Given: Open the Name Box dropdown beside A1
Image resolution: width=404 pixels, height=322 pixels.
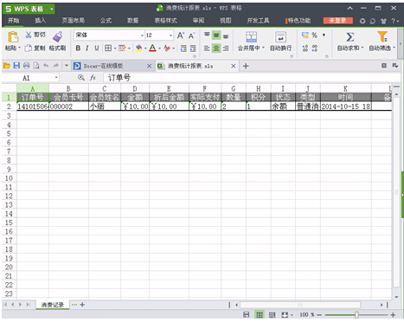Looking at the screenshot, I should tap(56, 78).
